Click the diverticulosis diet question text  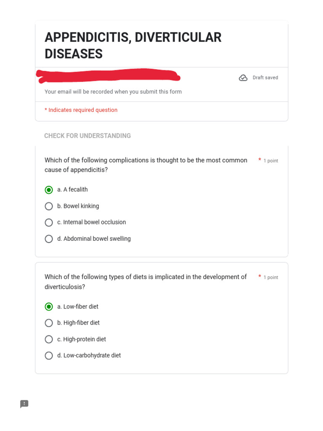pyautogui.click(x=146, y=282)
